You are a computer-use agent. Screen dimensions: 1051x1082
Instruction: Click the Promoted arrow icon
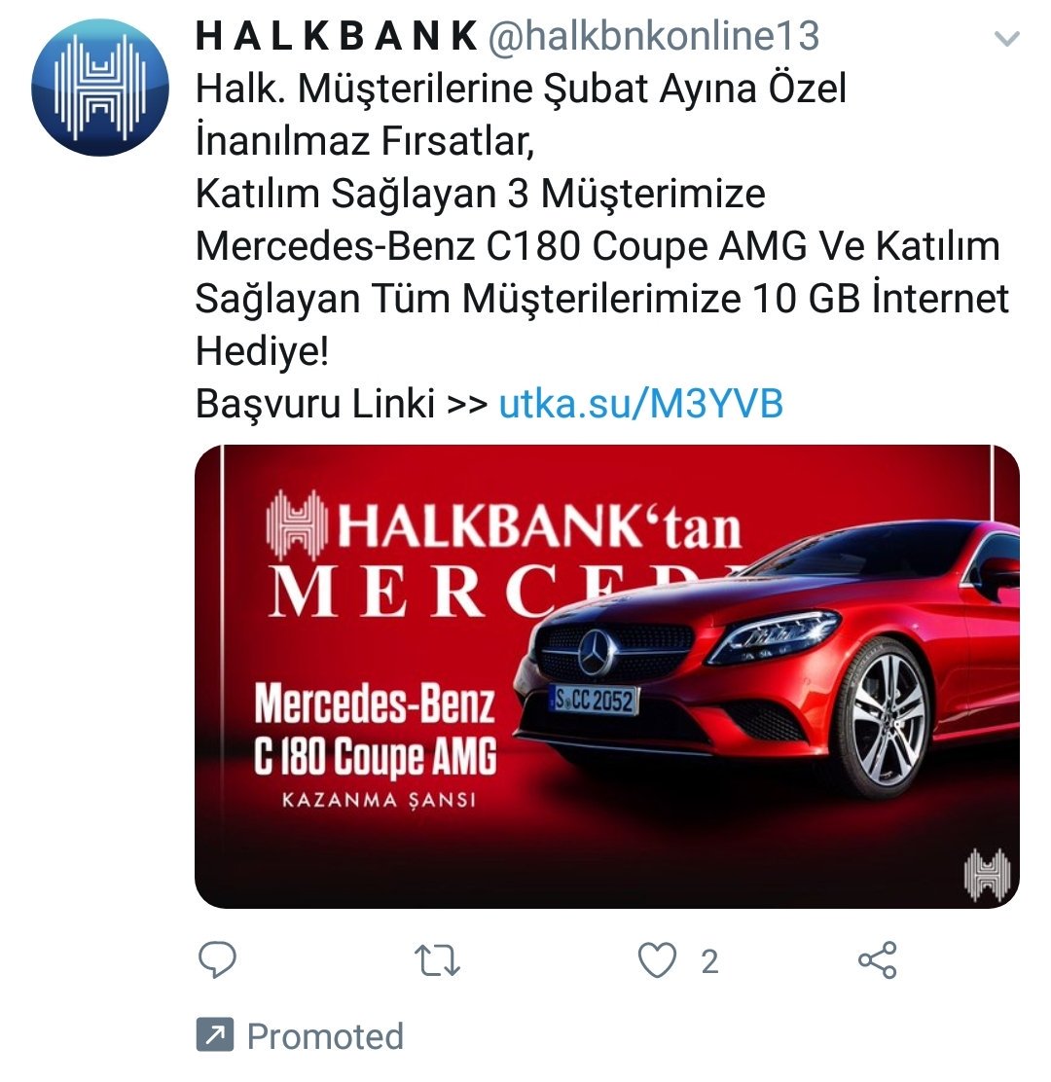pyautogui.click(x=215, y=1034)
